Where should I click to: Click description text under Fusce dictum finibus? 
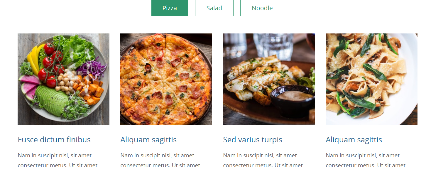tap(58, 160)
